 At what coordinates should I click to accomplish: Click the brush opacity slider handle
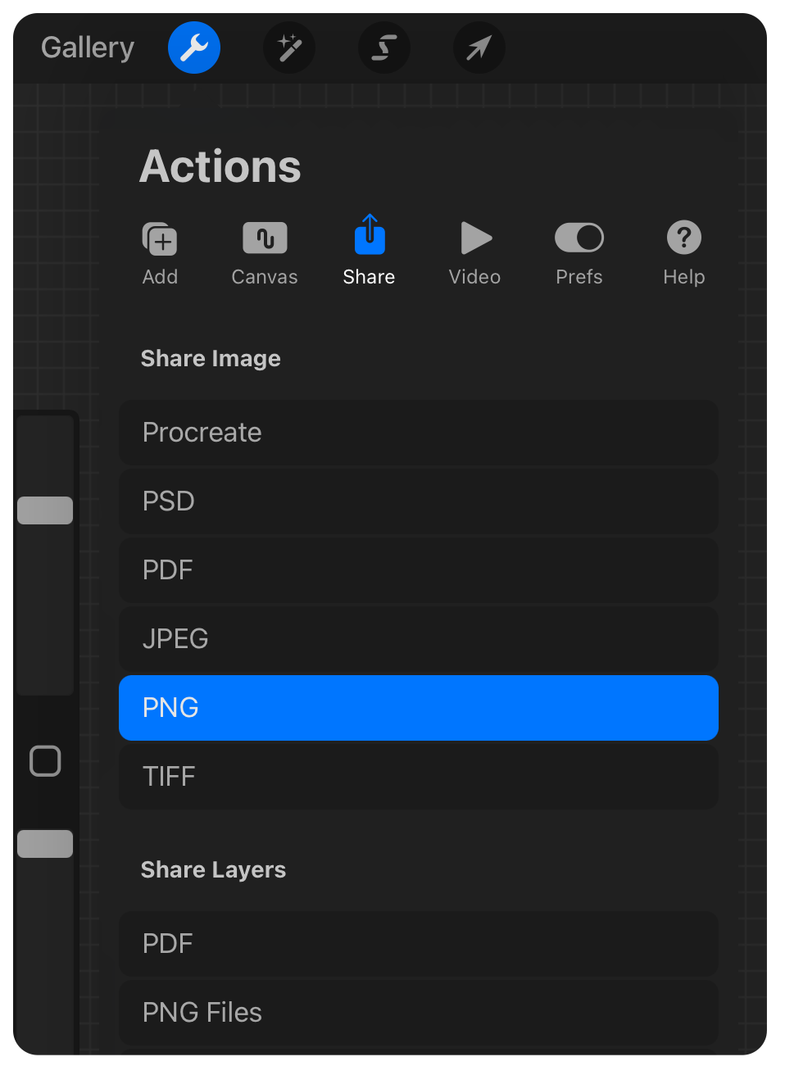[45, 844]
